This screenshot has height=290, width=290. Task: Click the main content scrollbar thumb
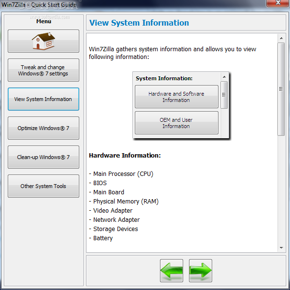(x=281, y=89)
